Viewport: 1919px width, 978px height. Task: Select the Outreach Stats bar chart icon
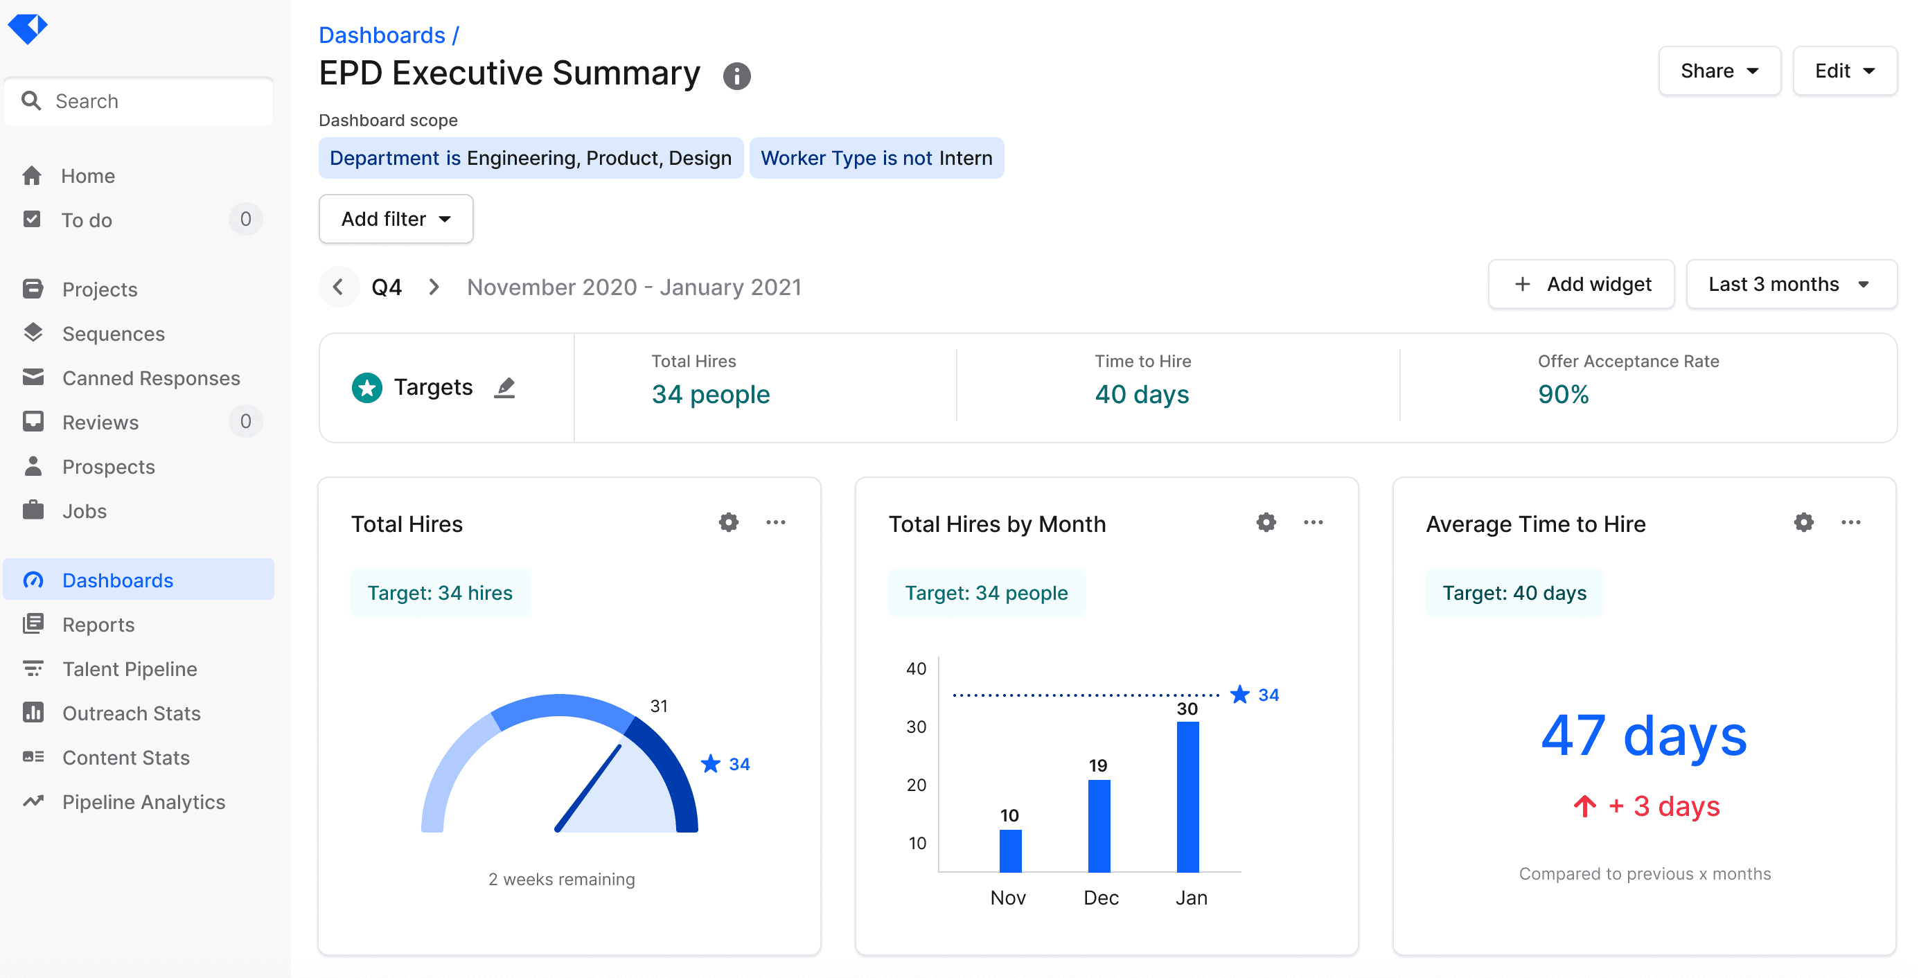tap(33, 713)
